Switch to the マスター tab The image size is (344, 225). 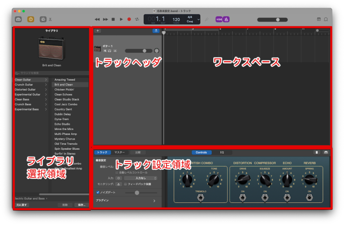click(119, 152)
